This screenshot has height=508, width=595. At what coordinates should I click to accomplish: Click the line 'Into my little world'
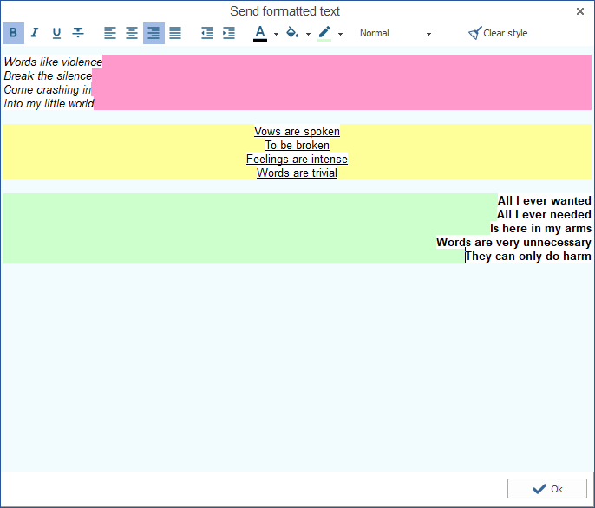[49, 103]
